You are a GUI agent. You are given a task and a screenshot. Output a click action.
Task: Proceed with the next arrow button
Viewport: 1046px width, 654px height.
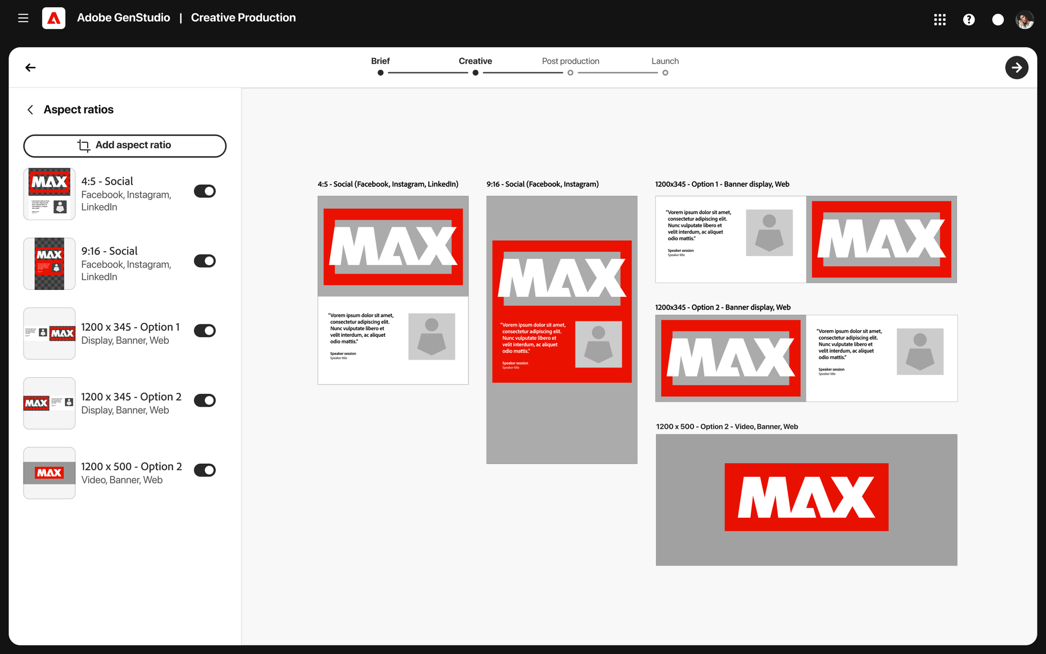(1017, 68)
